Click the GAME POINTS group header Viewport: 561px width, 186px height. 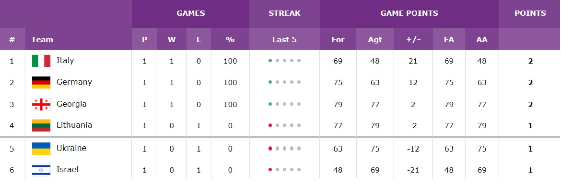click(409, 13)
